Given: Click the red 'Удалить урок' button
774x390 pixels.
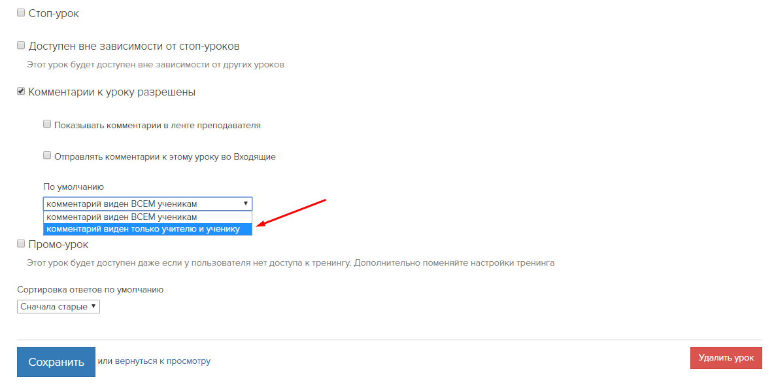Looking at the screenshot, I should click(x=726, y=358).
